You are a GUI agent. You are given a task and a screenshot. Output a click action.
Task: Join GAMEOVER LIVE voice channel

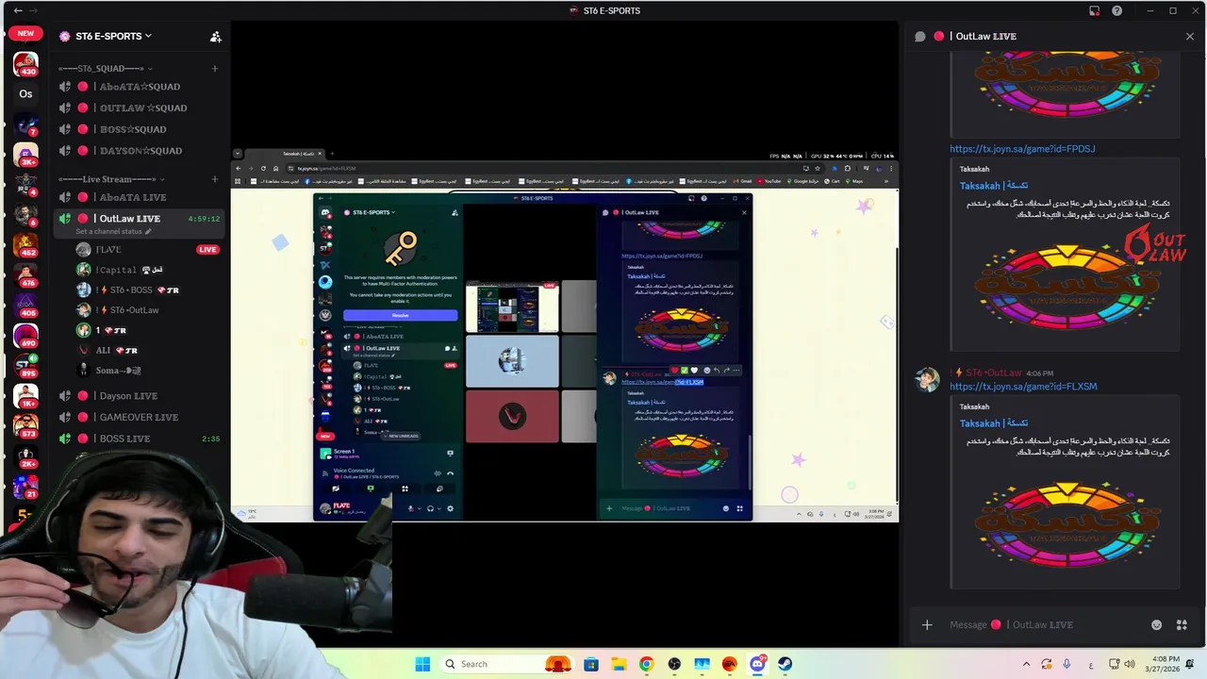(140, 417)
